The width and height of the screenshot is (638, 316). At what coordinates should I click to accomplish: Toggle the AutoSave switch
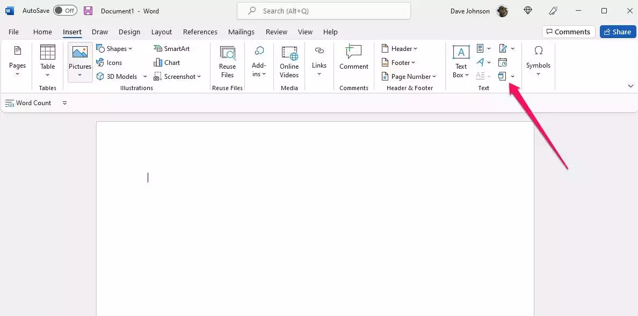click(x=65, y=11)
